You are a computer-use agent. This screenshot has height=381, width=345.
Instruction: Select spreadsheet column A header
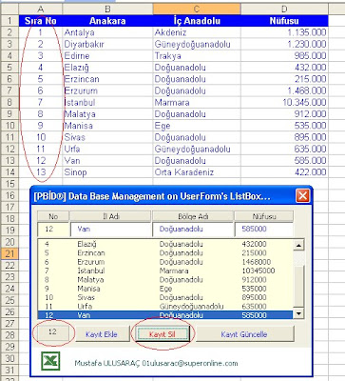coord(41,9)
